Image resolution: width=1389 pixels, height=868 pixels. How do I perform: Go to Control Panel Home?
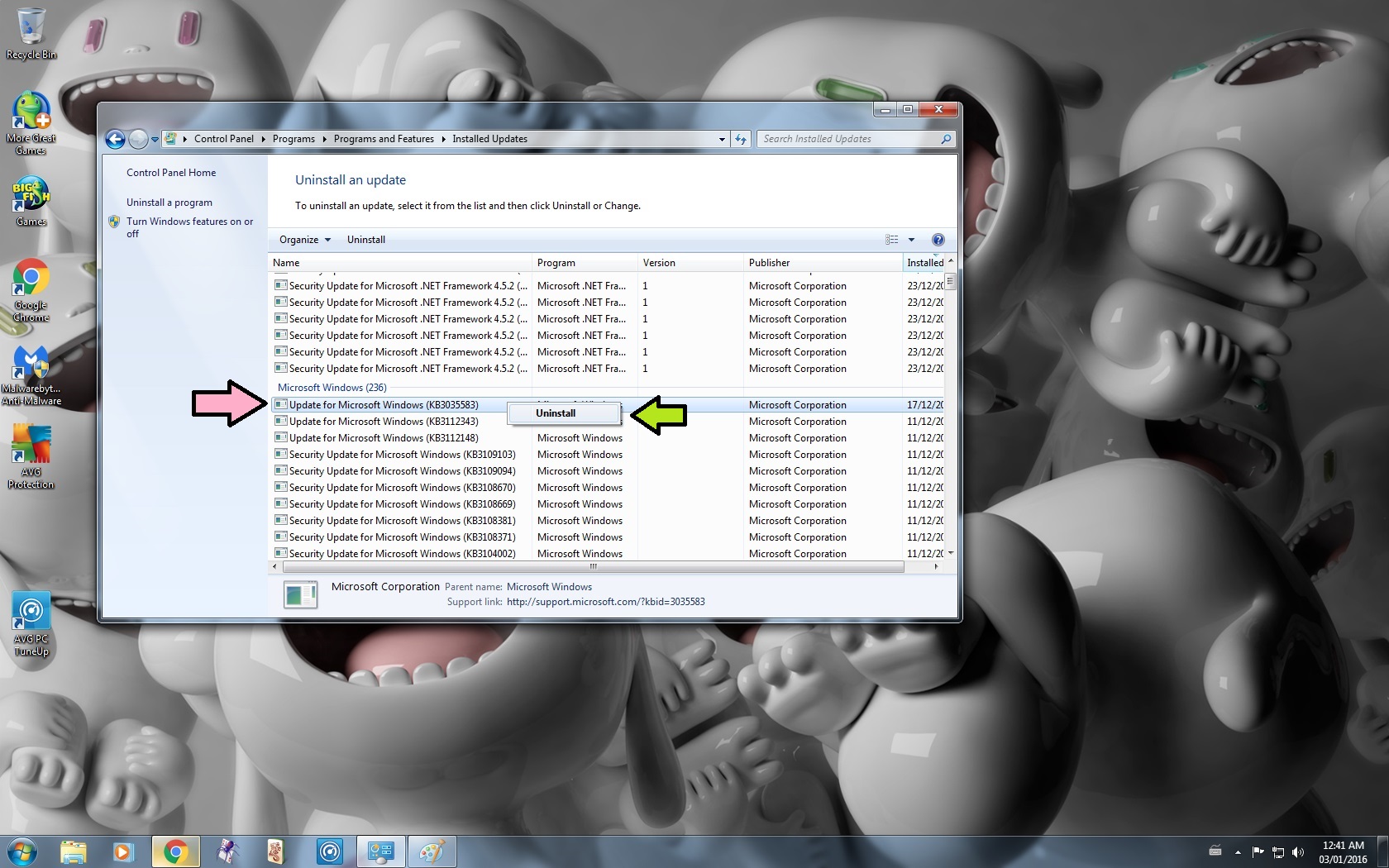coord(171,173)
